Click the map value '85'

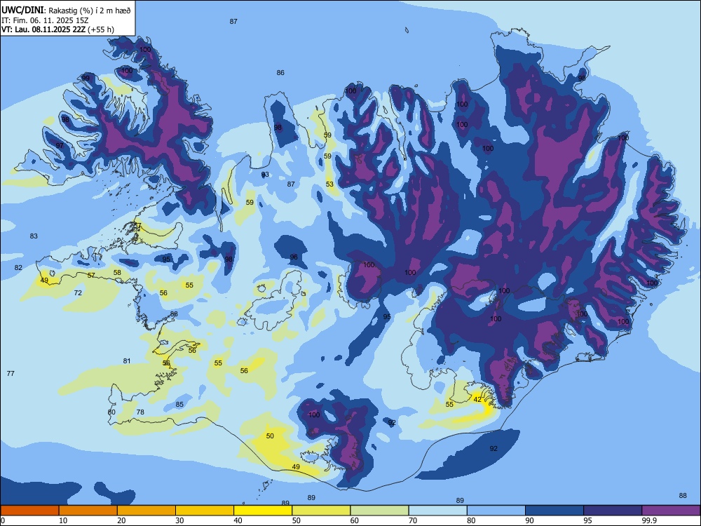(x=179, y=405)
